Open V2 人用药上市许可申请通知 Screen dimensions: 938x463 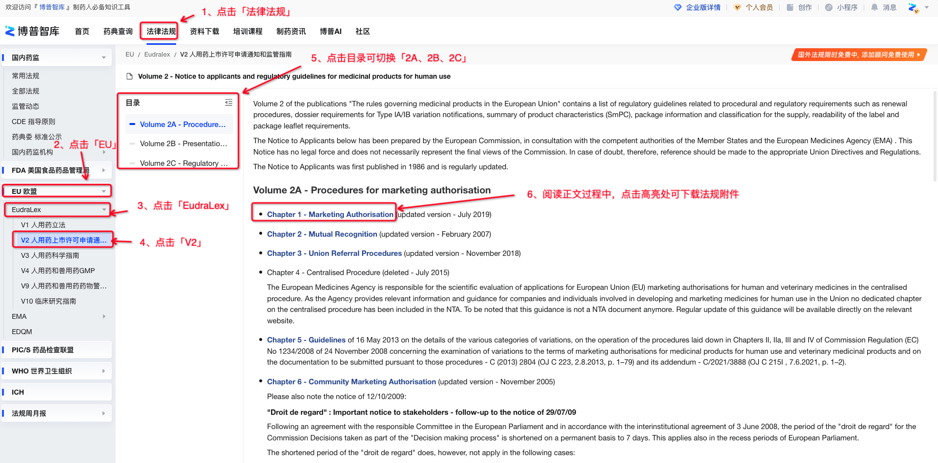point(63,240)
